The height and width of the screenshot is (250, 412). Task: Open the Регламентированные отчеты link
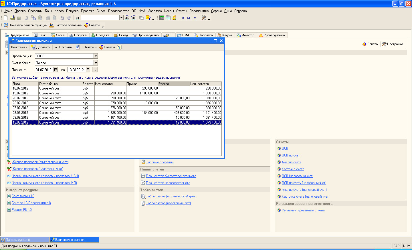tap(303, 210)
